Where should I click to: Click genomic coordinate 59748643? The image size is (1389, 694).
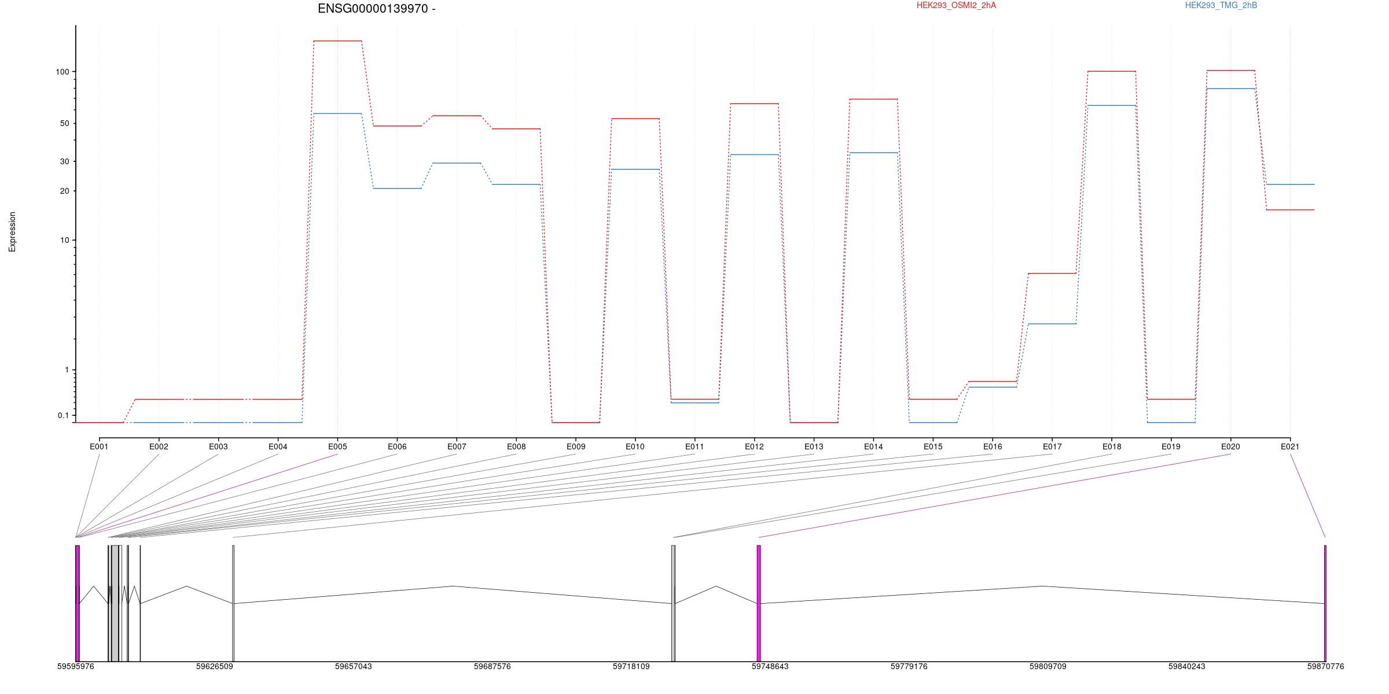pos(770,666)
